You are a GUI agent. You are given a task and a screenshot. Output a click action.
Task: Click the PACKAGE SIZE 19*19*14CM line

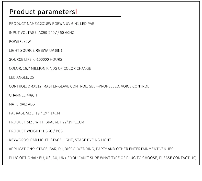click(35, 113)
